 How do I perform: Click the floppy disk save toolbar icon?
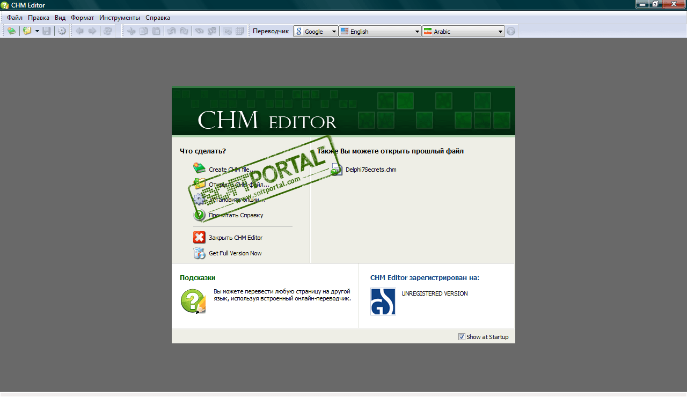[47, 31]
